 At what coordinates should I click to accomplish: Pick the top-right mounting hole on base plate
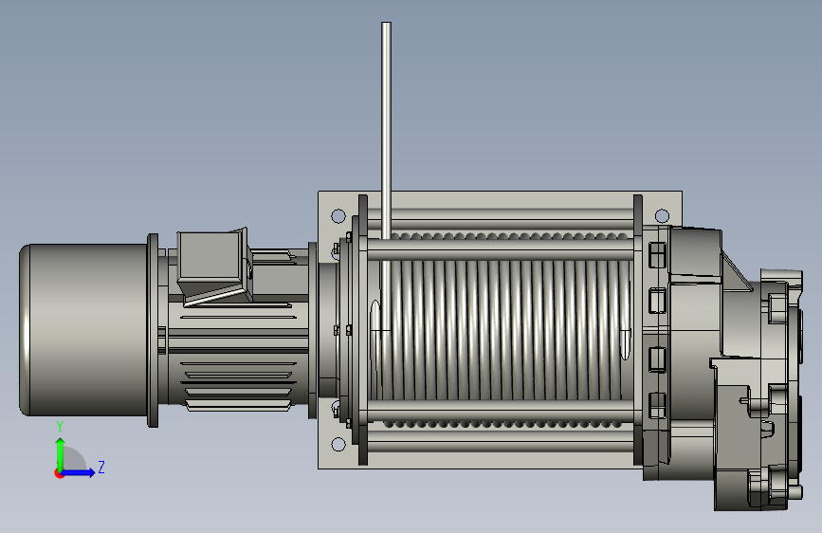click(x=662, y=215)
